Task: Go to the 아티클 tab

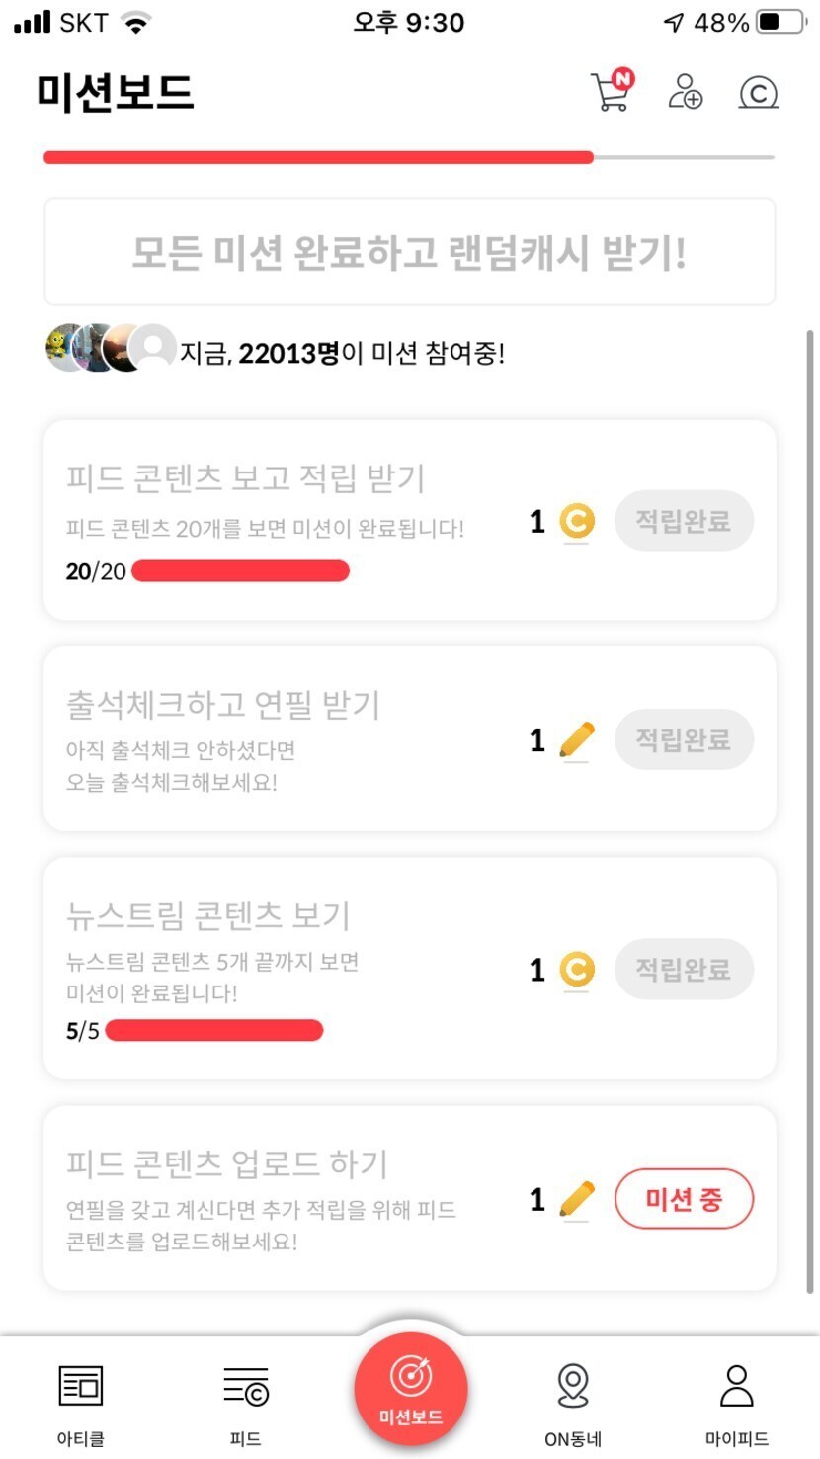Action: pos(81,1402)
